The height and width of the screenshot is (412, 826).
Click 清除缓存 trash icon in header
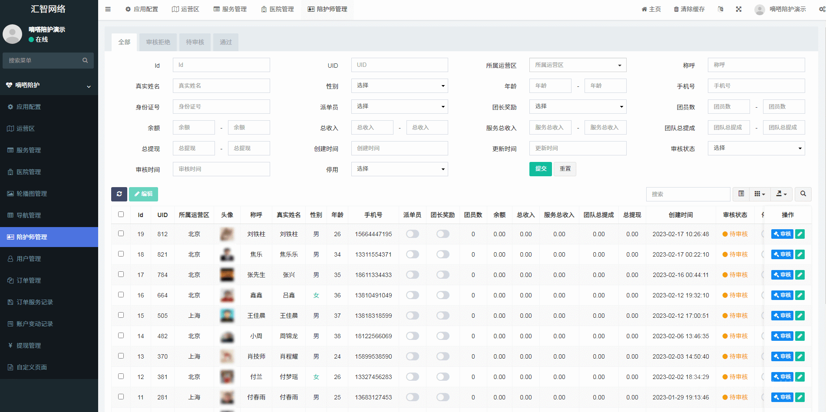(676, 9)
